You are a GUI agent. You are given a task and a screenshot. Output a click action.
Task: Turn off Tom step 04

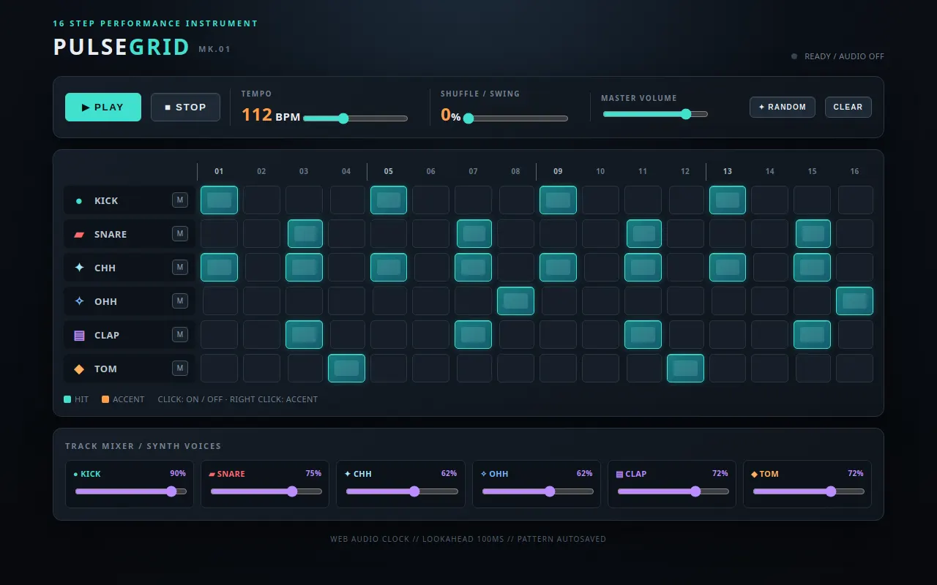tap(346, 368)
